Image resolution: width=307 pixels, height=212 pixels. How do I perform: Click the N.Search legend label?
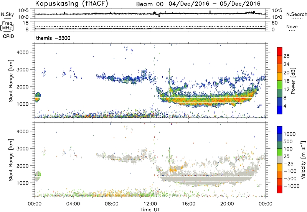coord(296,14)
